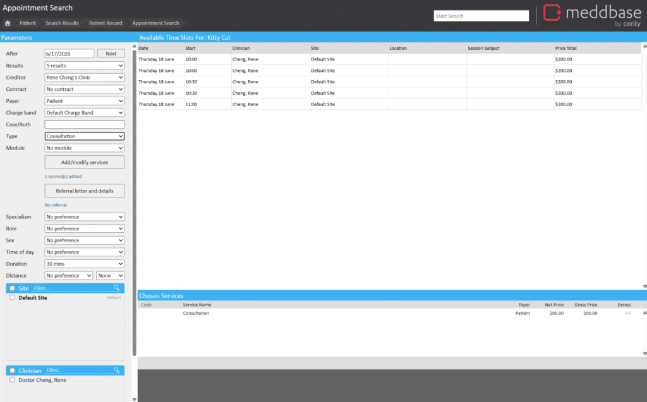Screen dimensions: 647x402
Task: Open the Type dropdown showing Consultation
Action: (84, 136)
